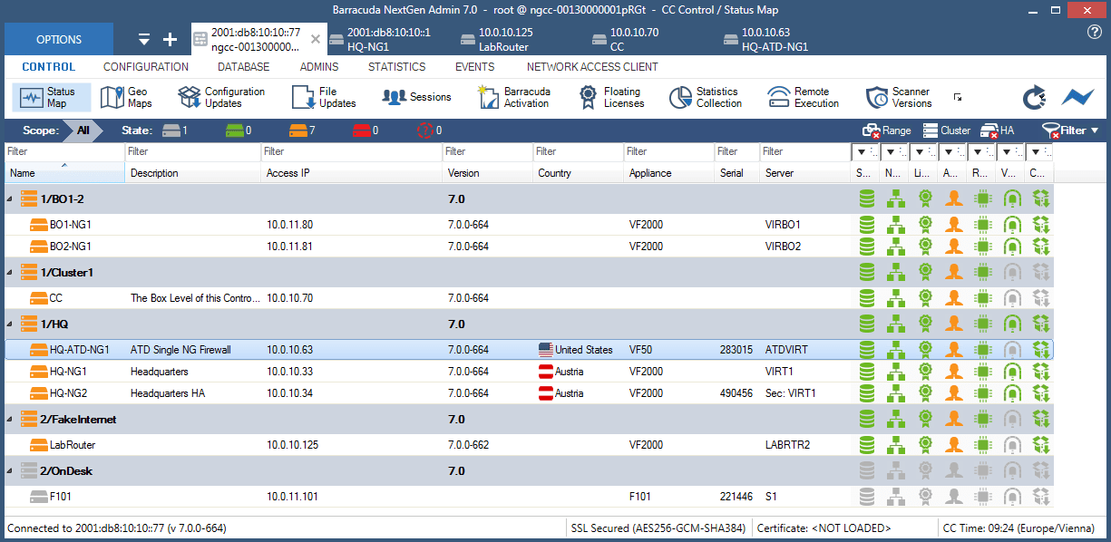Open Floating Licenses
Image resolution: width=1111 pixels, height=542 pixels.
tap(612, 97)
